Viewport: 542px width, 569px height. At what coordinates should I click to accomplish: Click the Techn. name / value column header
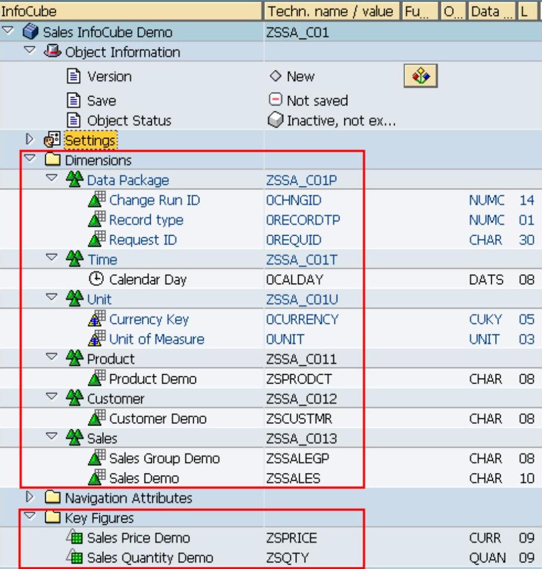coord(329,11)
